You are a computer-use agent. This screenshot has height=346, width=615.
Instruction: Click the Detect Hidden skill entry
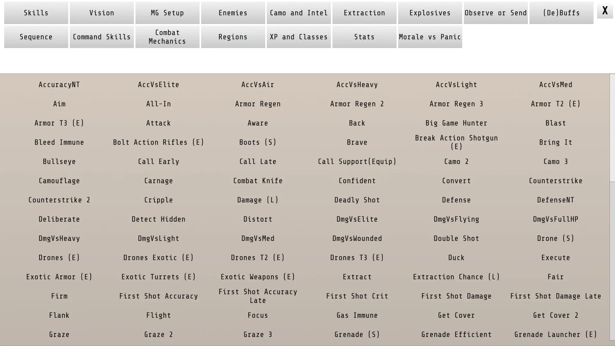click(x=159, y=219)
